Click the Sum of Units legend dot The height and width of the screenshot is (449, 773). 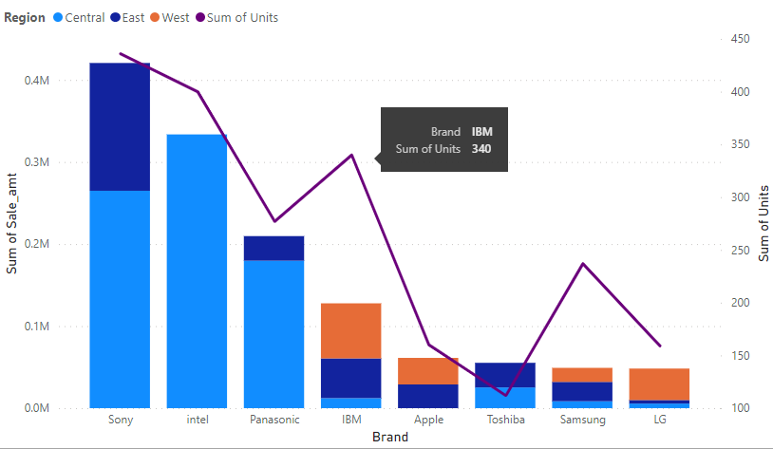pos(199,18)
